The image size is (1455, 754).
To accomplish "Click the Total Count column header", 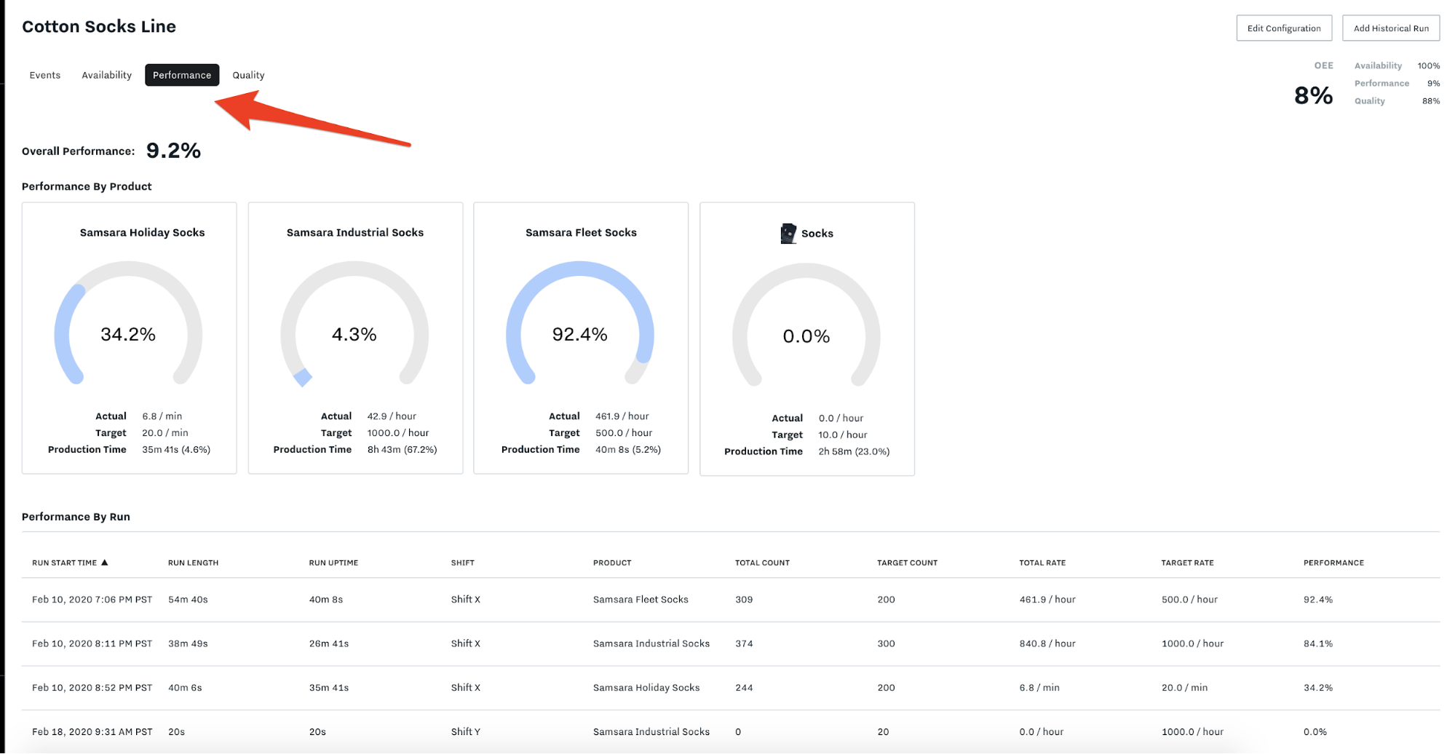I will (762, 563).
